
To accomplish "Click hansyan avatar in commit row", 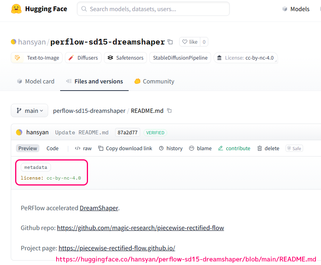I will tap(19, 132).
